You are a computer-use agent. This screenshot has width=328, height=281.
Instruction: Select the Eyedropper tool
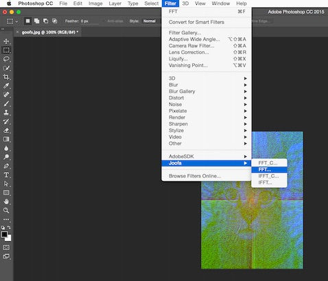tap(6, 86)
